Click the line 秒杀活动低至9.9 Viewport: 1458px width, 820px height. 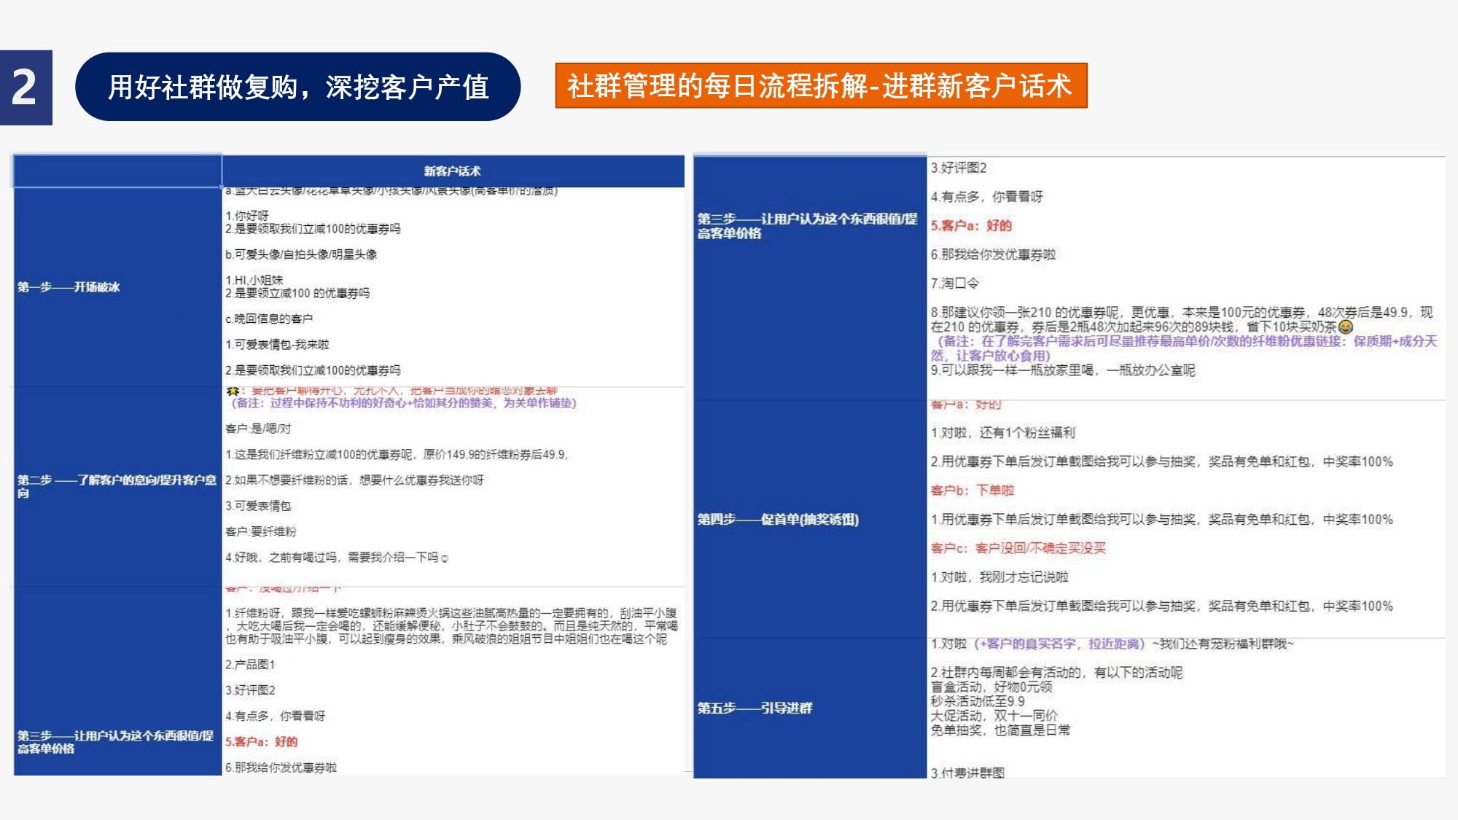(x=978, y=701)
